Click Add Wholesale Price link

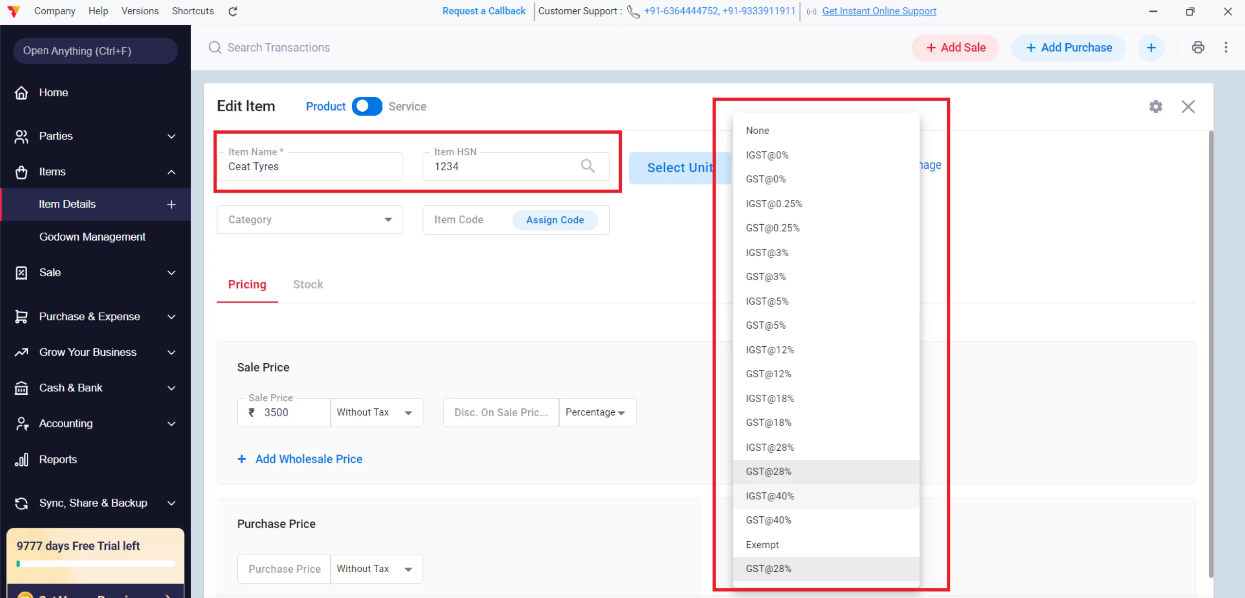308,459
